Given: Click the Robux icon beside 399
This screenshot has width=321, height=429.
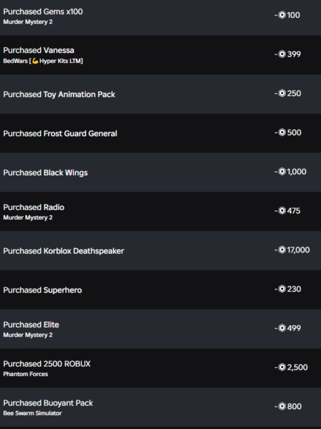Looking at the screenshot, I should pyautogui.click(x=282, y=54).
